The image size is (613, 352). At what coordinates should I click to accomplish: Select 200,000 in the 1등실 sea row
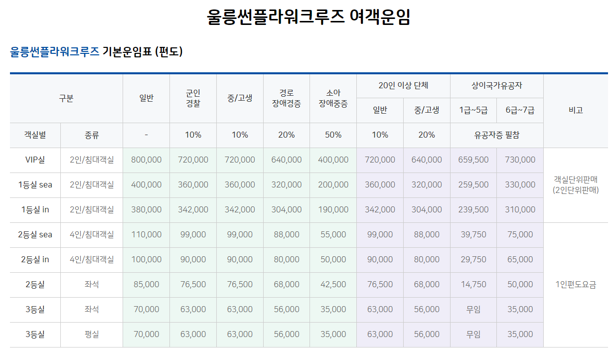point(333,185)
